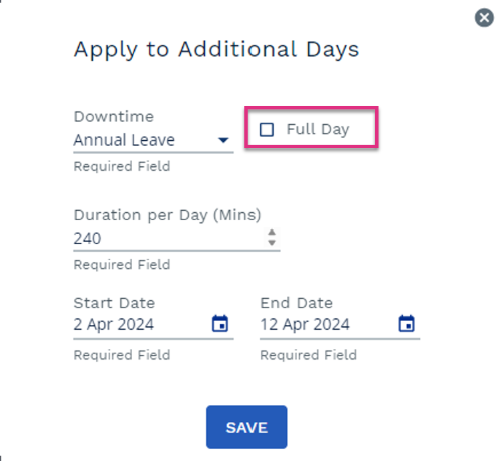Click the Start Date label
This screenshot has width=498, height=461.
114,303
